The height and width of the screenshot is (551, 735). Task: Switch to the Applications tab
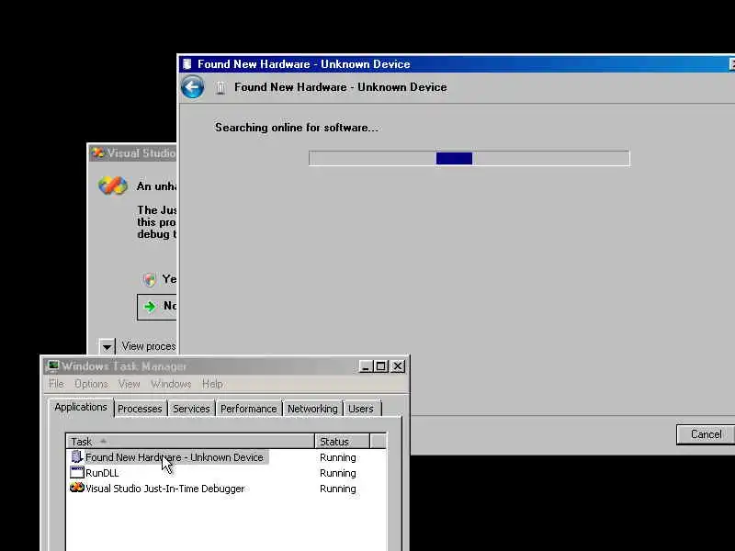[x=81, y=407]
